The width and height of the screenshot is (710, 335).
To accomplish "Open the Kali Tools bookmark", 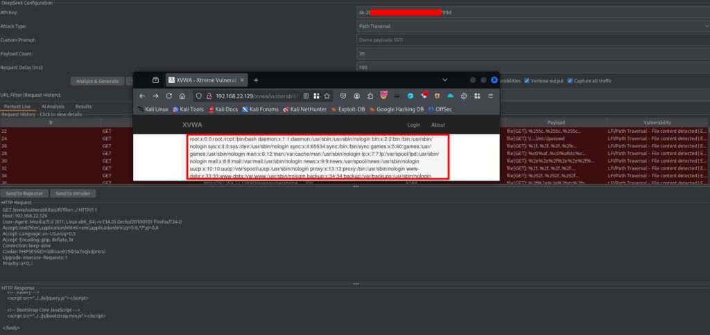I will coord(188,109).
